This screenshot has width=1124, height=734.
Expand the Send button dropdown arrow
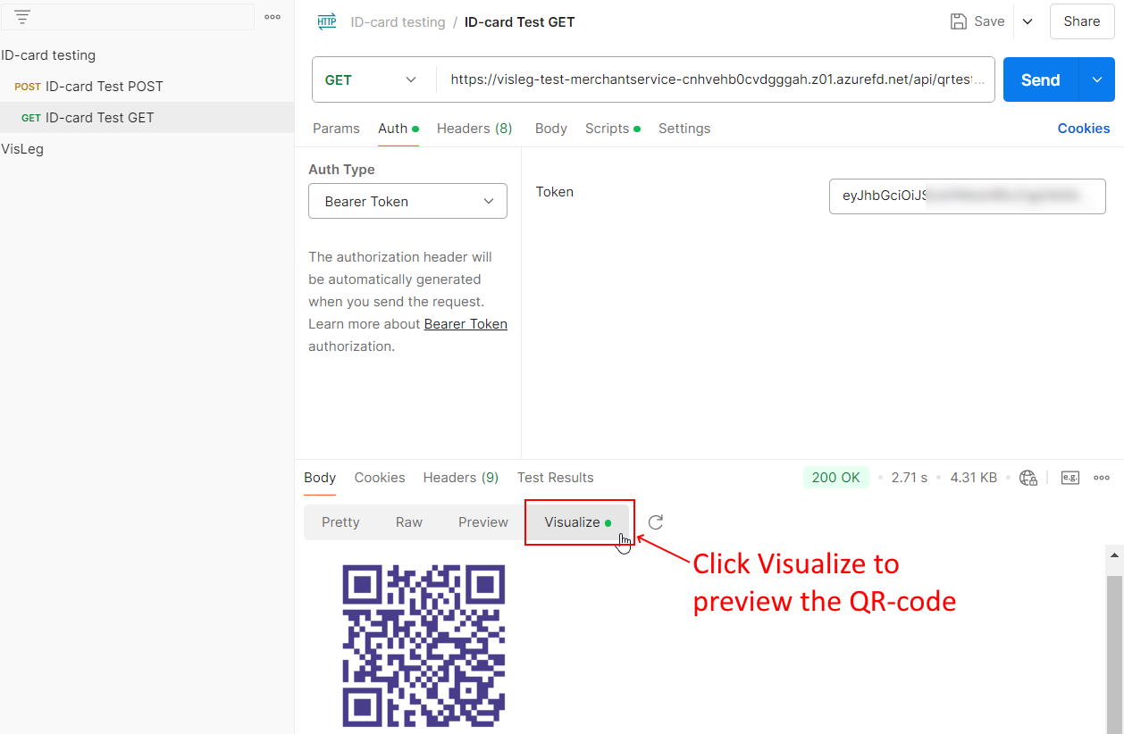point(1097,79)
